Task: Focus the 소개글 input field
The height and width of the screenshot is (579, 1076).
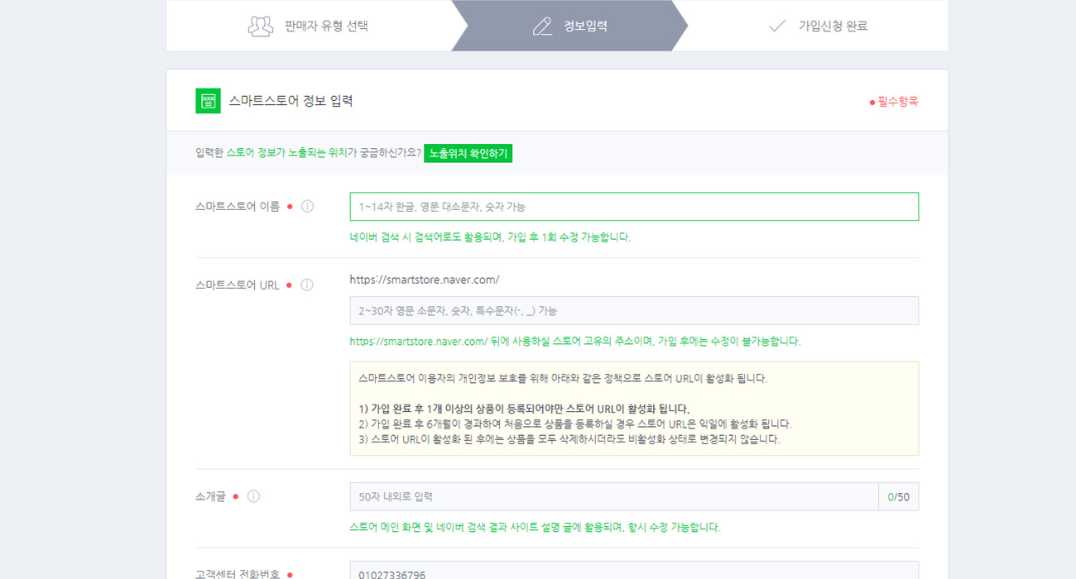Action: pos(614,496)
